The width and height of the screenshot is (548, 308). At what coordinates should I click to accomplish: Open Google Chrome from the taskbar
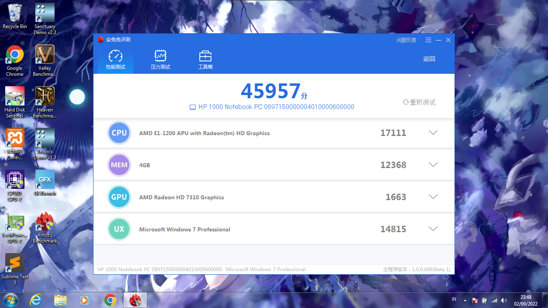(110, 300)
